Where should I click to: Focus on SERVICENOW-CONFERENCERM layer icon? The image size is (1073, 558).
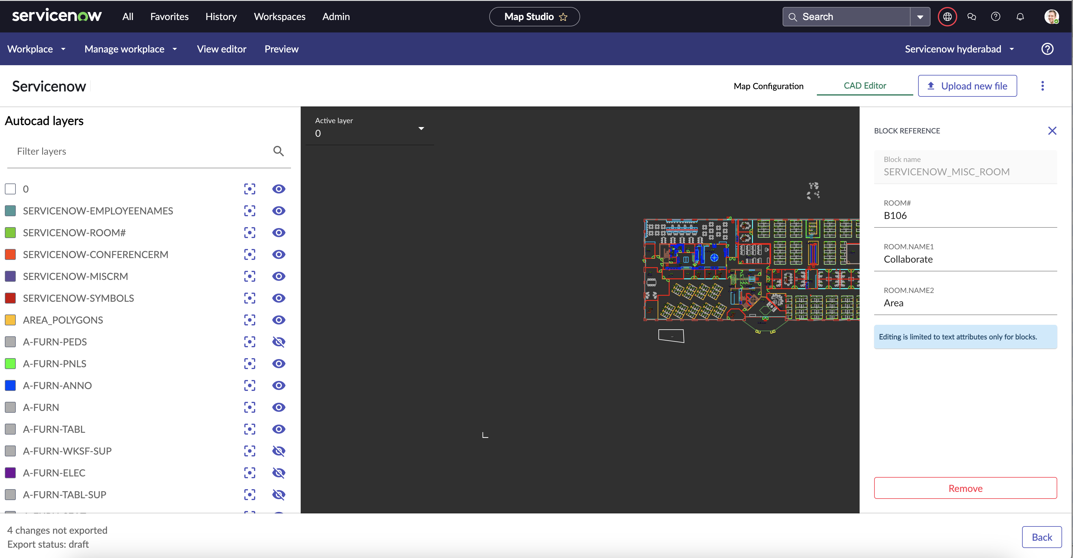click(x=249, y=254)
